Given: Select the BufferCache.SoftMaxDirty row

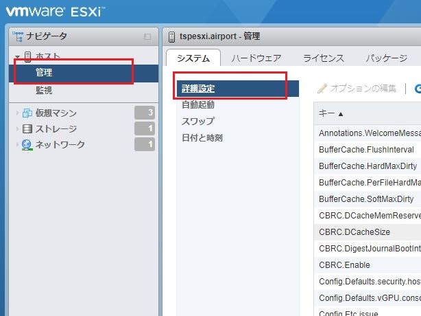Looking at the screenshot, I should coord(368,199).
